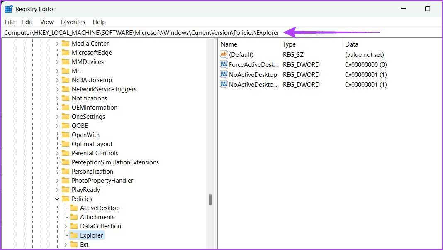This screenshot has width=443, height=250.
Task: Click the OptimalLayout folder icon
Action: click(x=66, y=144)
